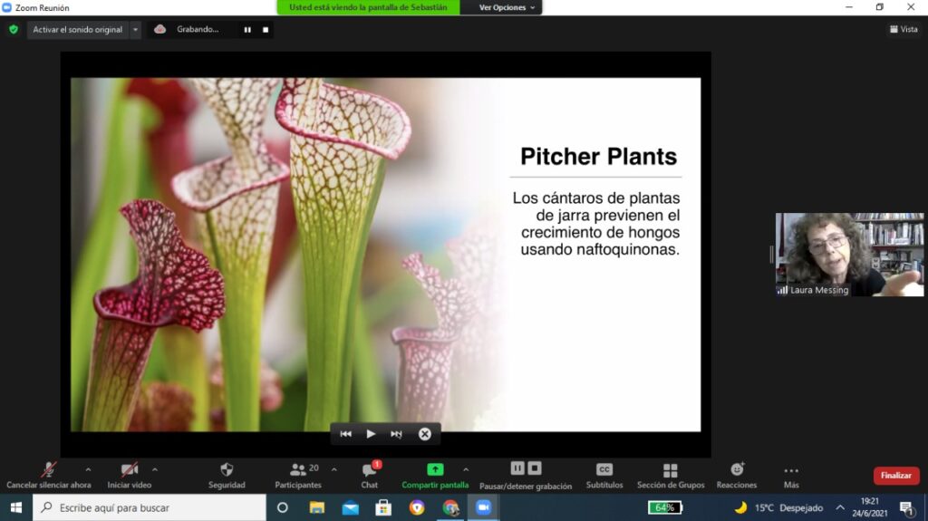Open the Seguridad shield icon
Viewport: 928px width, 521px height.
(x=227, y=470)
